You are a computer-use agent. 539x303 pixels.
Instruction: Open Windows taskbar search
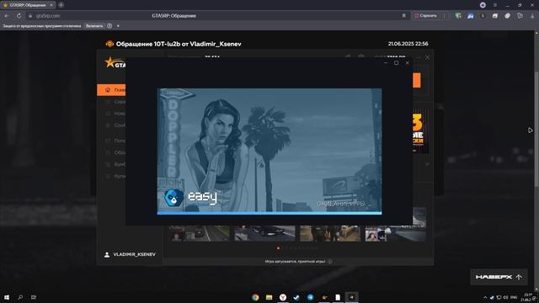point(20,297)
